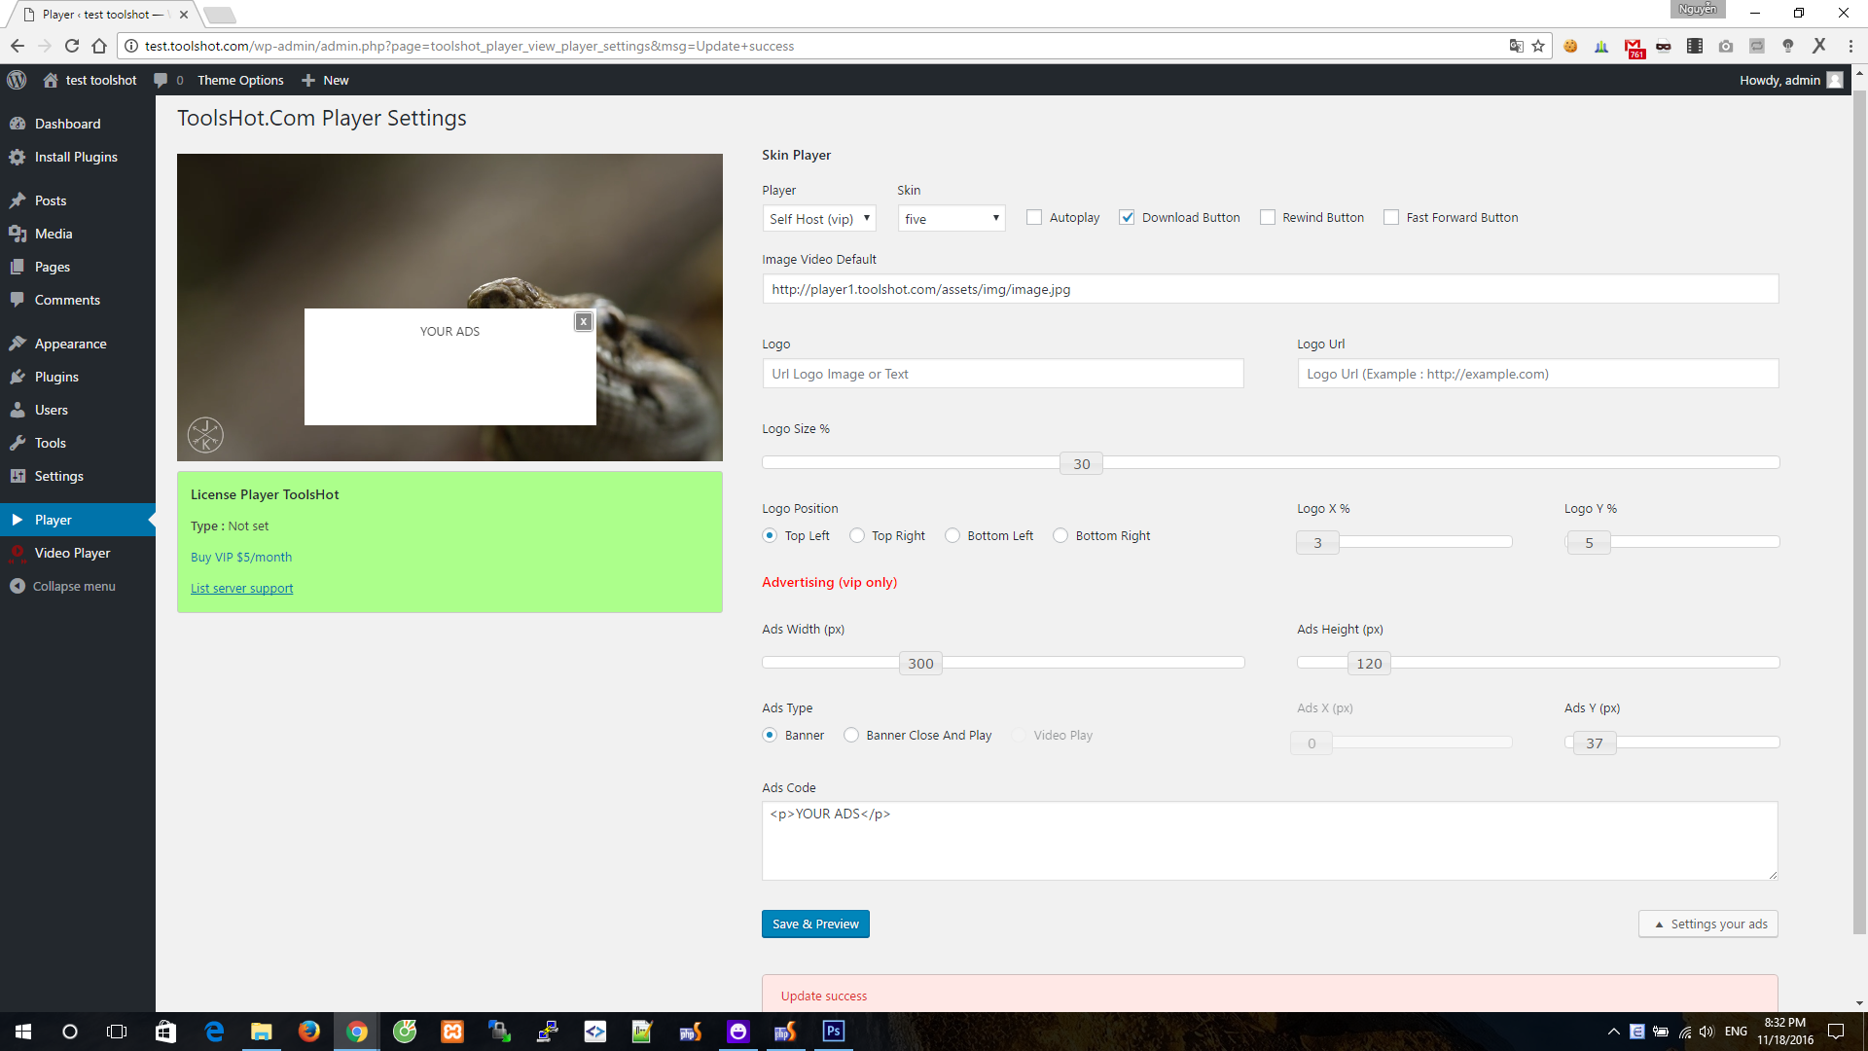Click the WordPress logo in admin bar
1868x1051 pixels.
coord(17,80)
